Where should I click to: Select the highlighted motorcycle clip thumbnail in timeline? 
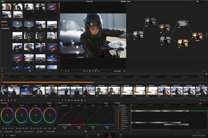[x=164, y=91]
